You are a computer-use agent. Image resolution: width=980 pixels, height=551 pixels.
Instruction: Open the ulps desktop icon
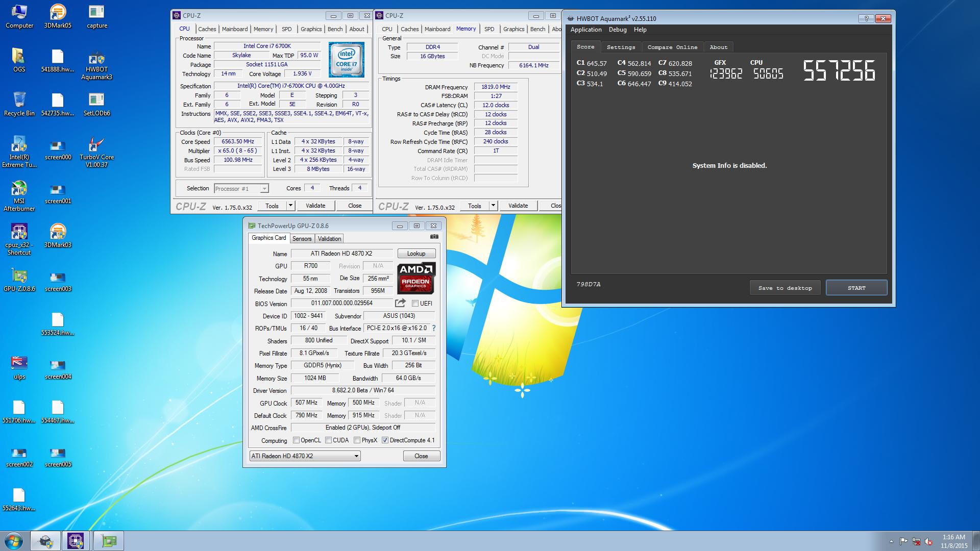tap(19, 368)
